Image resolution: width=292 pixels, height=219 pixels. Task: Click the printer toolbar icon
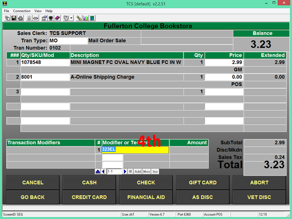click(20, 18)
